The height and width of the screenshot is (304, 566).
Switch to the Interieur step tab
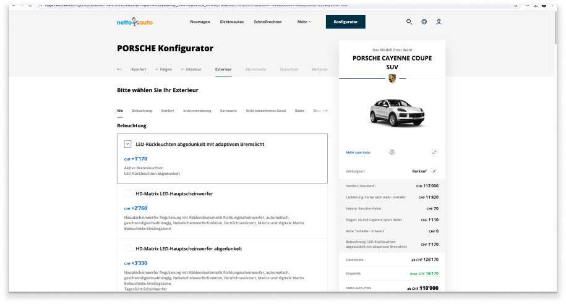[x=193, y=69]
